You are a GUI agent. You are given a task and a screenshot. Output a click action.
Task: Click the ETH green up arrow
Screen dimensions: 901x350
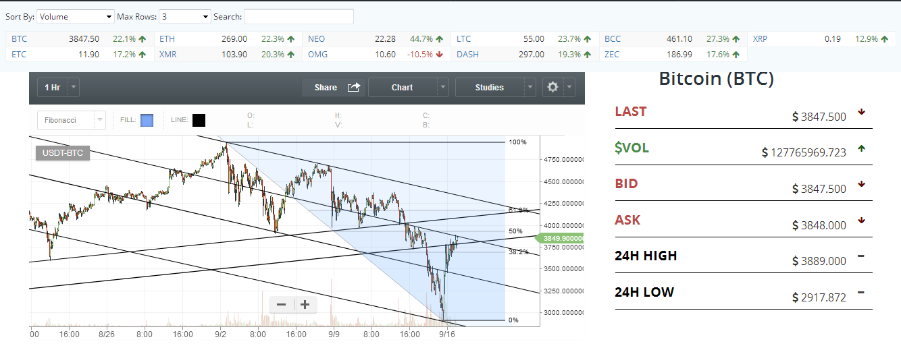point(290,39)
